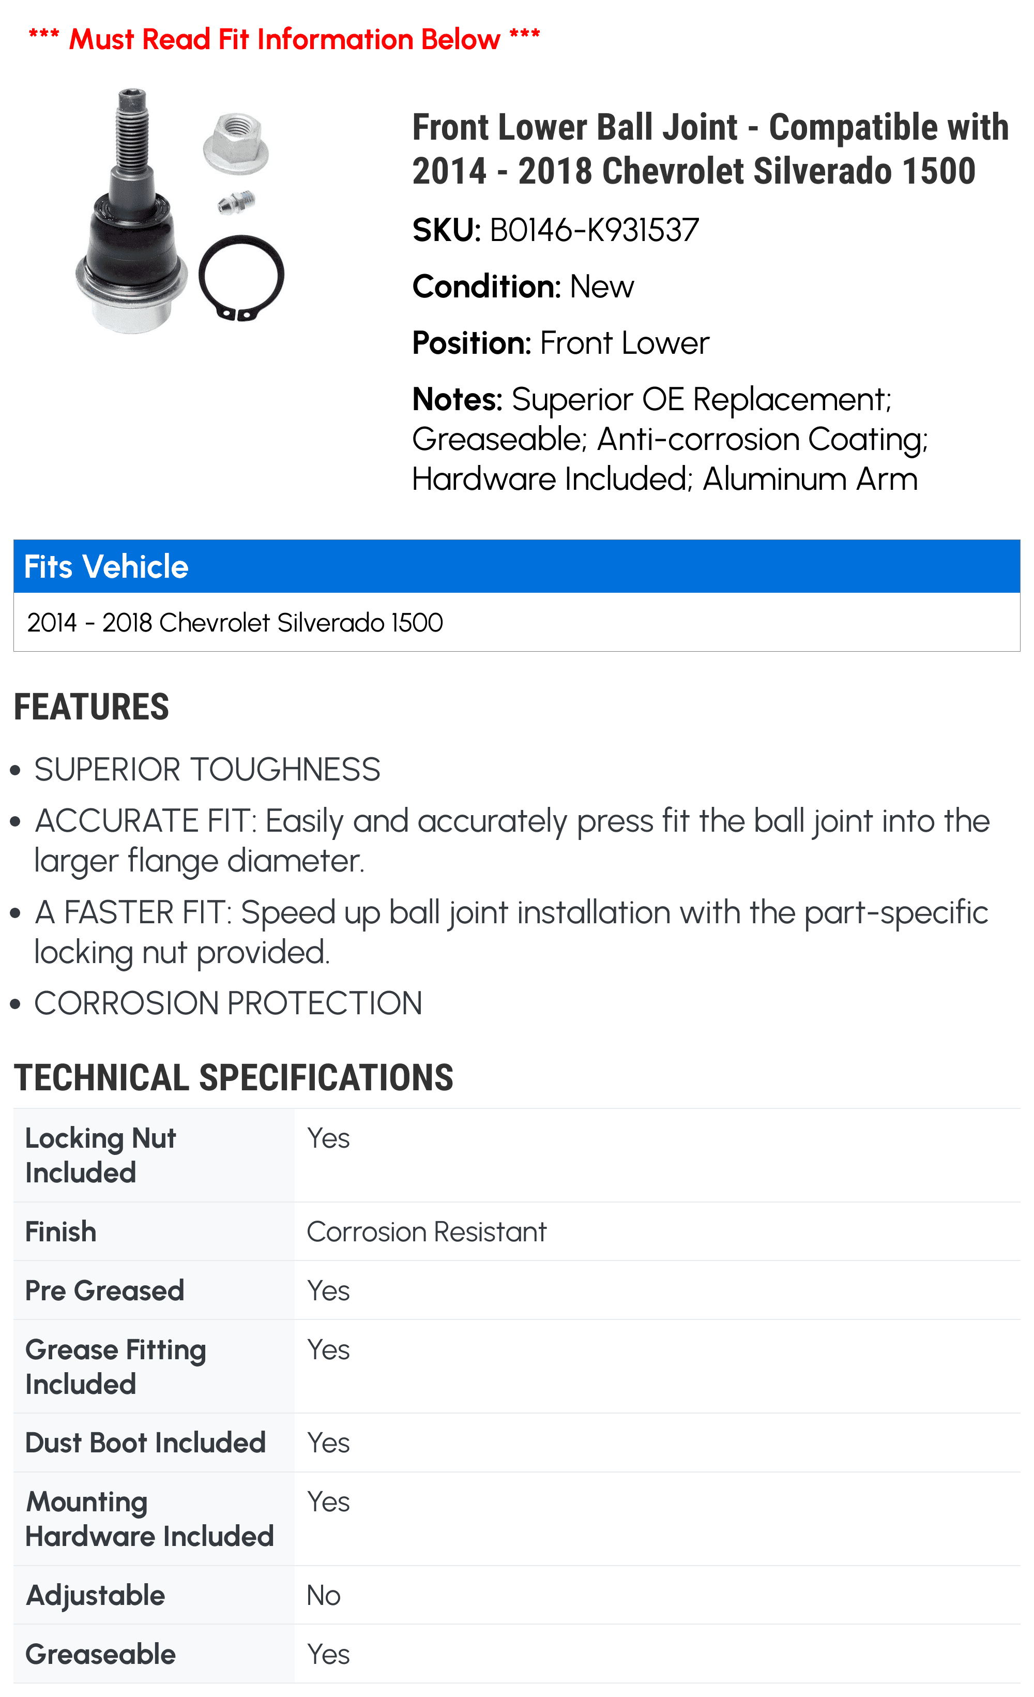
Task: Click the Fits Vehicle blue header
Action: coord(516,566)
